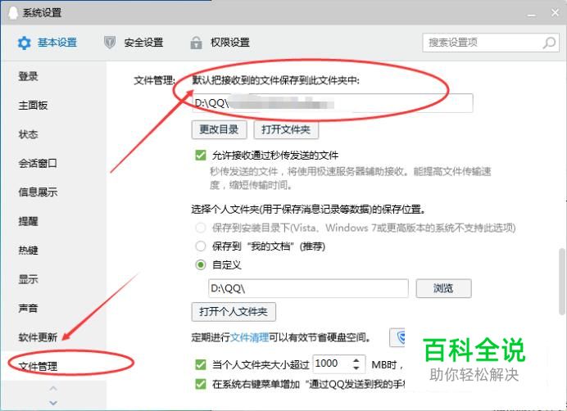Click the sidebar down chevron arrow
The width and height of the screenshot is (567, 411).
[53, 403]
